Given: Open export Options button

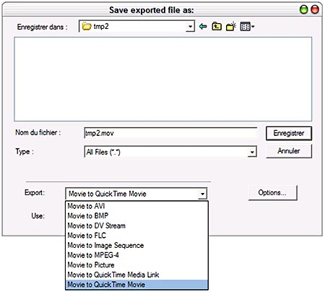Looking at the screenshot, I should [x=273, y=193].
